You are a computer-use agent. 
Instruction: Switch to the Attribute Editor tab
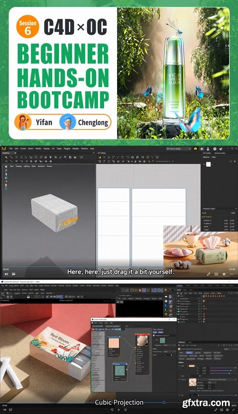[220, 153]
